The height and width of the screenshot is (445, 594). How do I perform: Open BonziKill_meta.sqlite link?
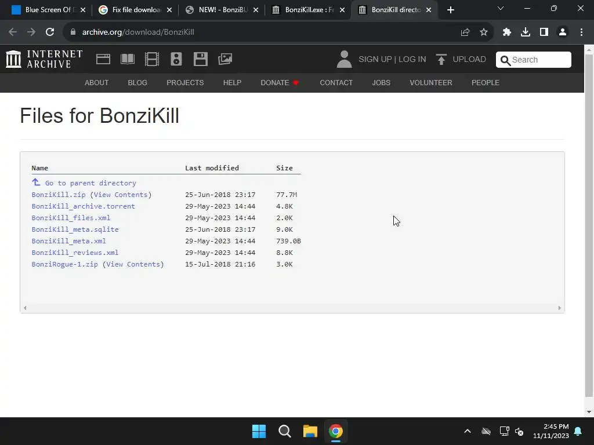(x=75, y=229)
